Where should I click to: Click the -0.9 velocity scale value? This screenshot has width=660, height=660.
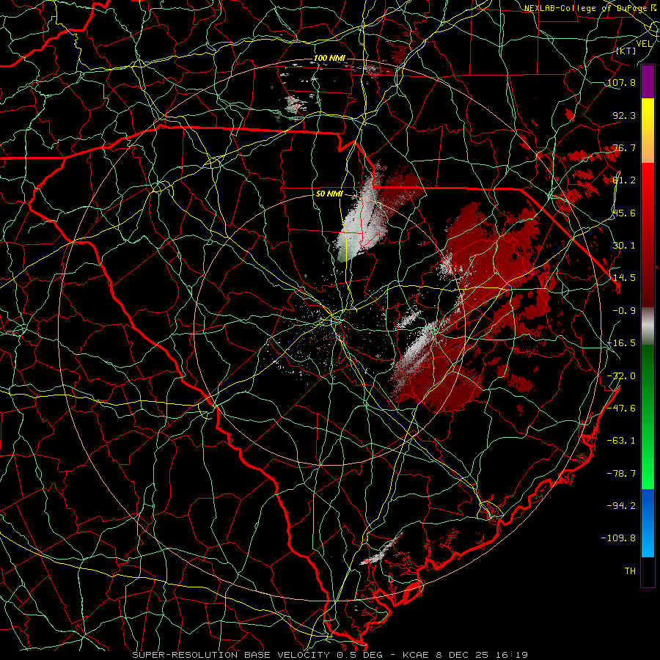(x=624, y=311)
